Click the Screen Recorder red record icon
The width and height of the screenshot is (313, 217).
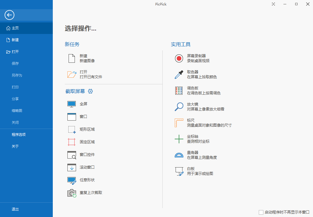point(179,58)
